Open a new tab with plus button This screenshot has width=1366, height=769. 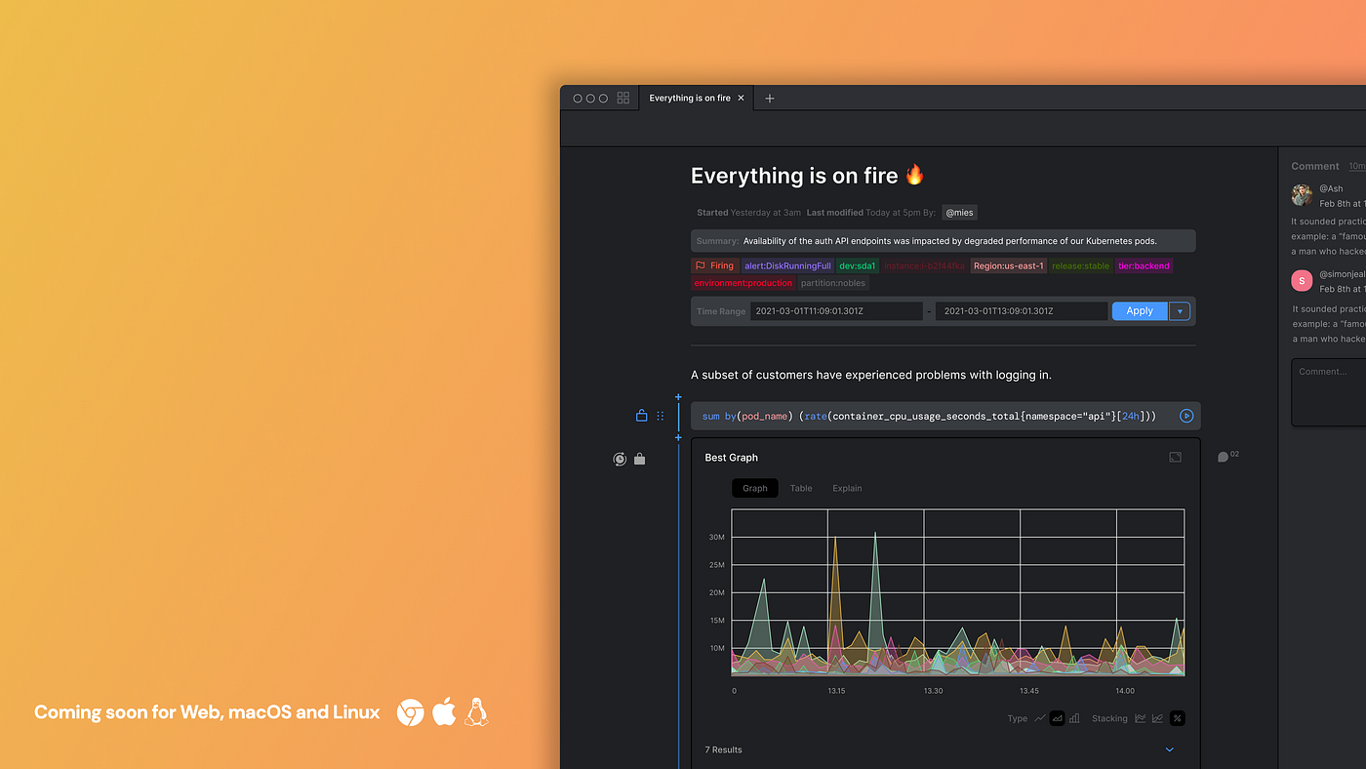[x=769, y=99]
